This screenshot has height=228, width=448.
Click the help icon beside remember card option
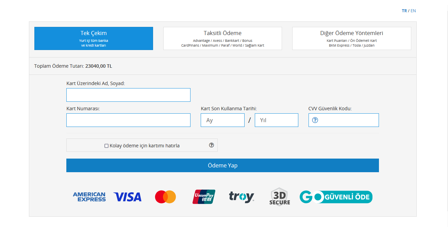[x=212, y=145]
